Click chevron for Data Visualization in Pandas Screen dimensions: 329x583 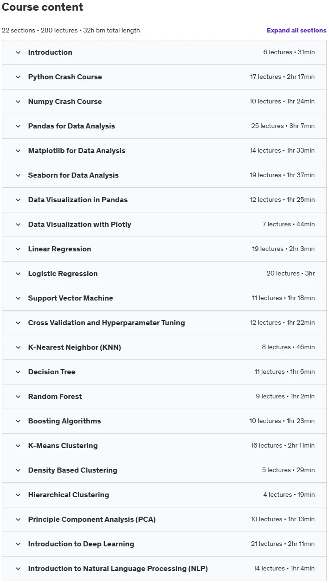pyautogui.click(x=18, y=200)
